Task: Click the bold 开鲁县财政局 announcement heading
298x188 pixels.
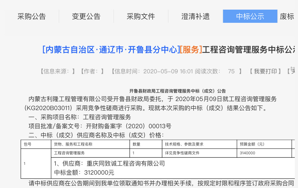Action: coord(177,91)
